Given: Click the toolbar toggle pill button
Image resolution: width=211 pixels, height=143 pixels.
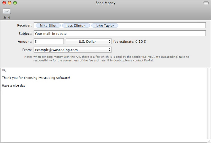Looking at the screenshot, I should pos(206,3).
